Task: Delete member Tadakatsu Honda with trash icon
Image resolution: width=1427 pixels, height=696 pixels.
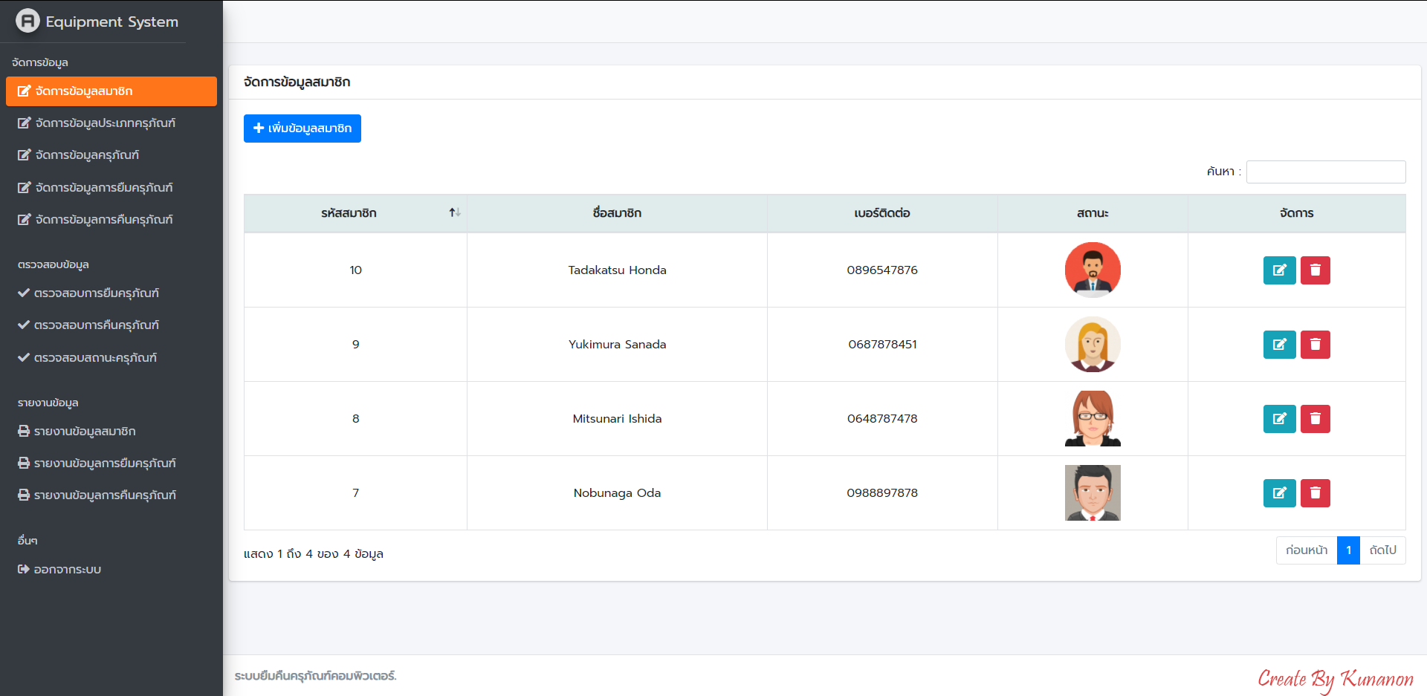Action: coord(1315,270)
